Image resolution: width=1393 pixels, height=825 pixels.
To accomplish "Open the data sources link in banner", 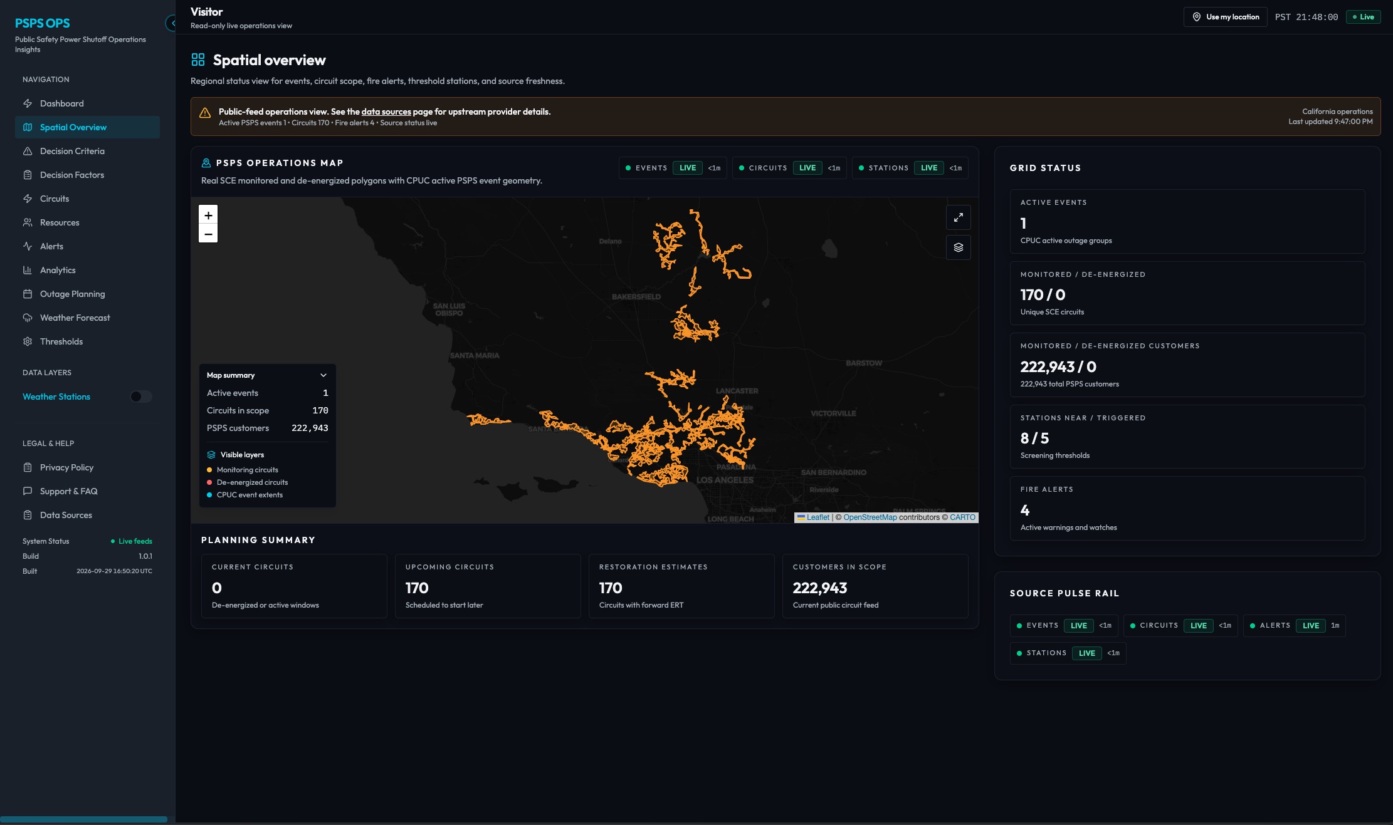I will click(x=386, y=112).
